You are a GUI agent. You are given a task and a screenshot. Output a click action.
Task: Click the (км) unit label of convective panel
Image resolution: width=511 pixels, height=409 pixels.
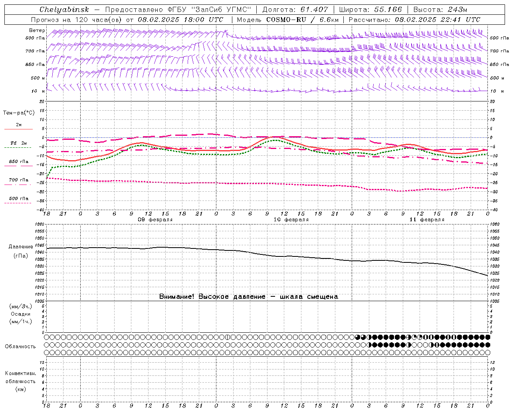(x=21, y=389)
